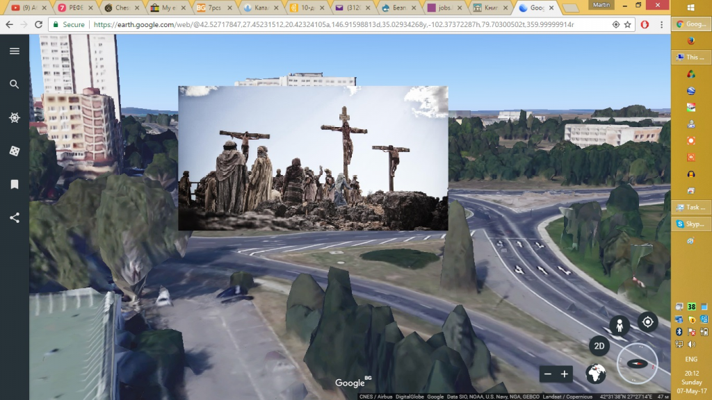Switch to the mail '(312' tab
The width and height of the screenshot is (712, 400).
coord(353,8)
